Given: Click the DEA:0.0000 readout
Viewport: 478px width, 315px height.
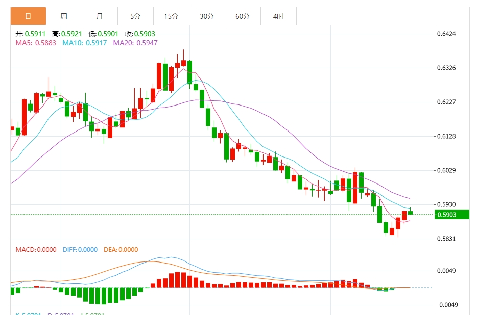Looking at the screenshot, I should (x=121, y=250).
